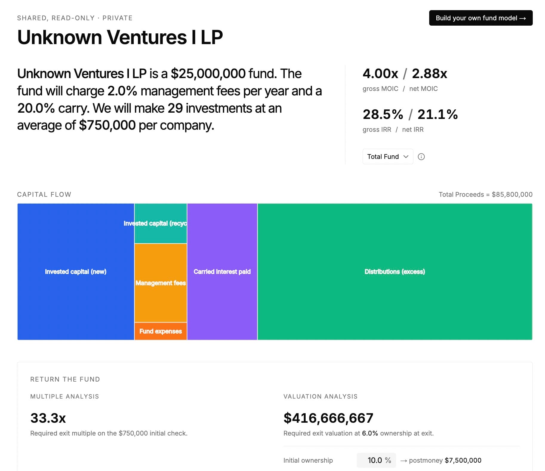This screenshot has width=545, height=471.
Task: Click the Build your own fund model button
Action: click(481, 18)
